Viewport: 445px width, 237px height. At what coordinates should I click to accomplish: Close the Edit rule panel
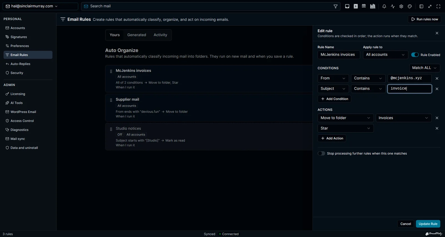[437, 33]
